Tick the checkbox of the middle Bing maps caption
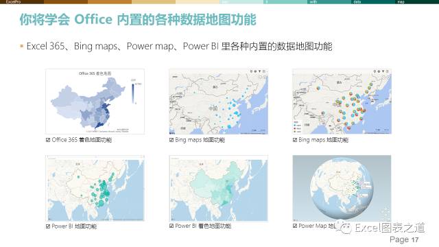The height and width of the screenshot is (247, 439). (x=171, y=140)
